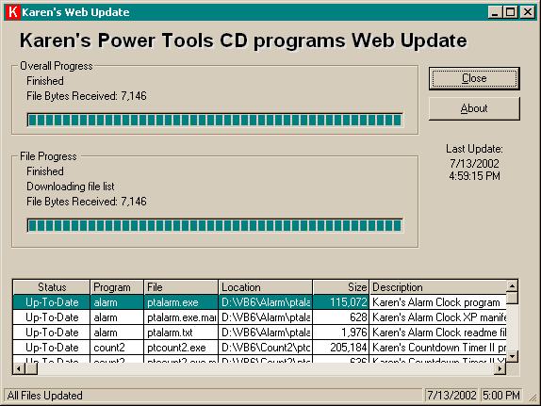Click the File Progress bar
This screenshot has height=406, width=541.
(x=215, y=225)
